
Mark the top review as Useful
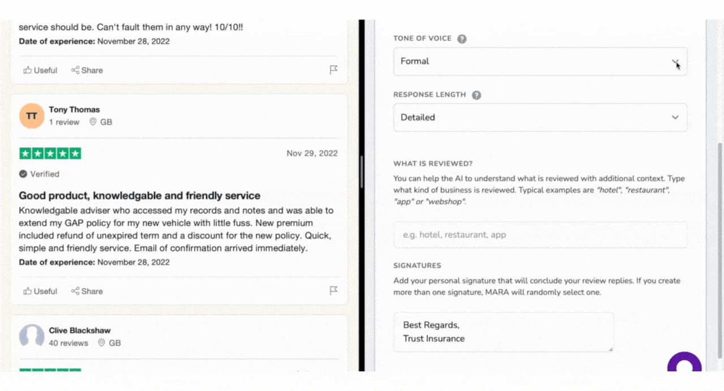pyautogui.click(x=40, y=71)
